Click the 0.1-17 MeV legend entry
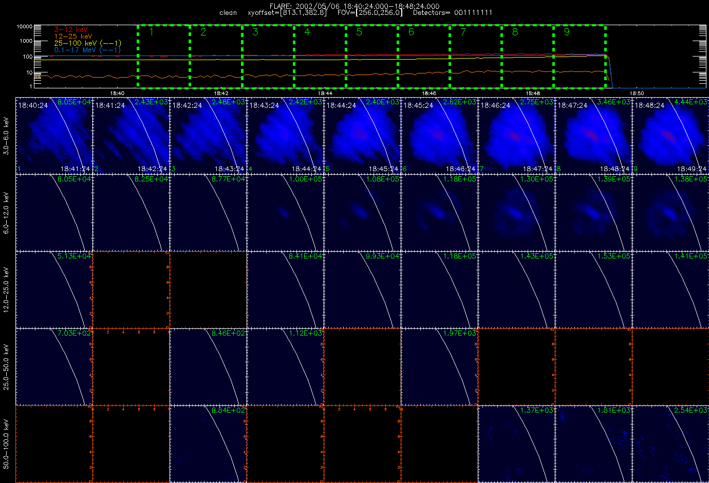This screenshot has width=709, height=483. pos(87,50)
